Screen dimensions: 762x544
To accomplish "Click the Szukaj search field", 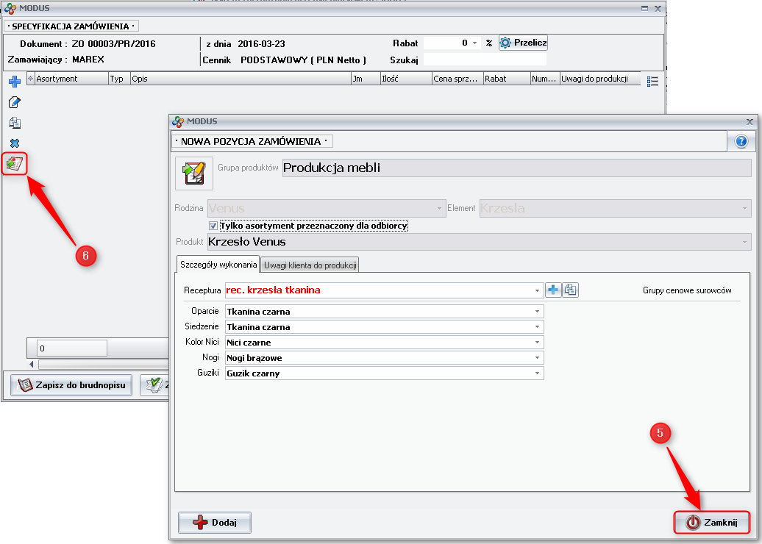I will pos(485,60).
